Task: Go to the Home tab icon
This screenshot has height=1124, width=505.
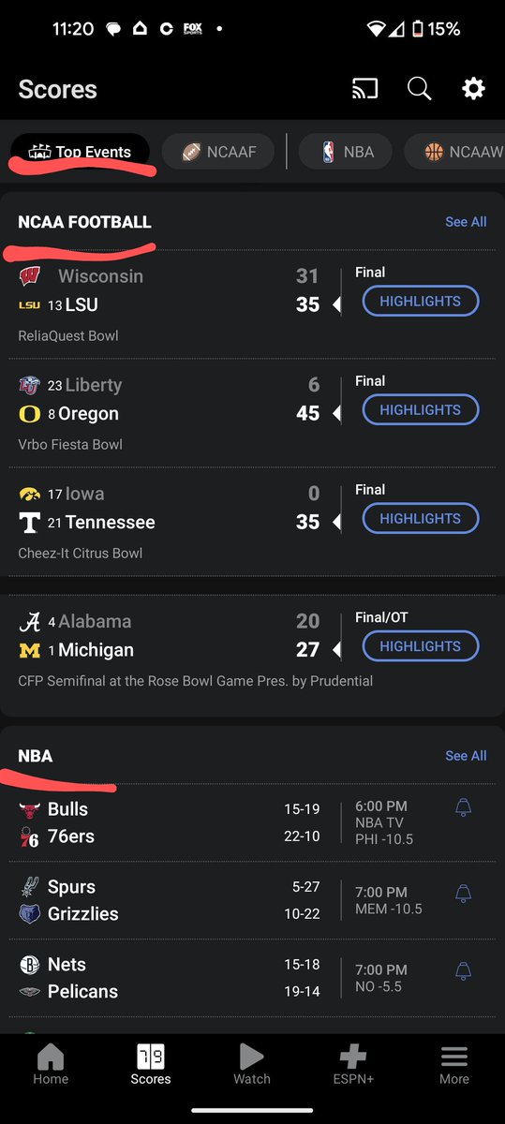Action: coord(51,1057)
